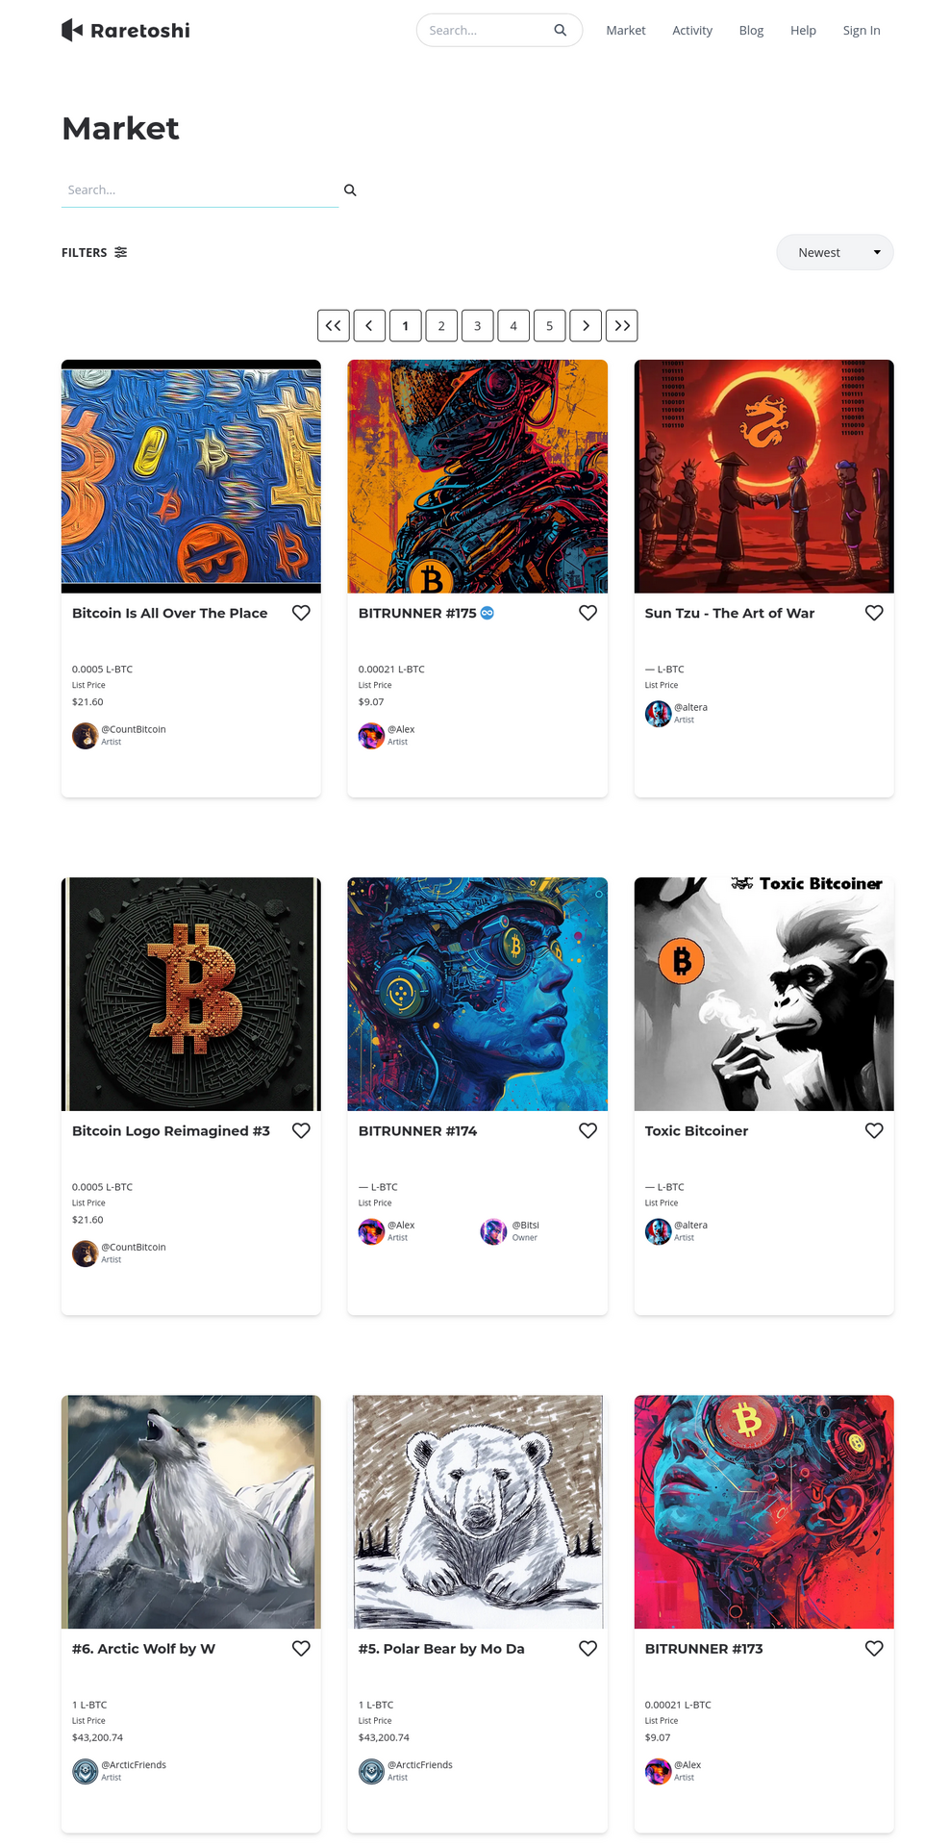Go to the previous page using left chevron

click(x=369, y=326)
